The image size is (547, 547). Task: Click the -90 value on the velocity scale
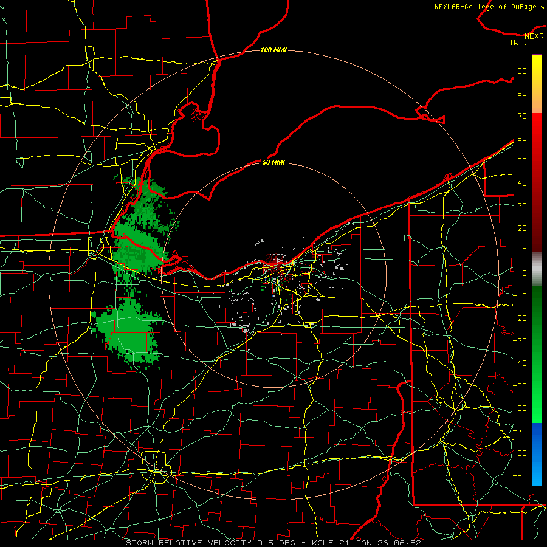(520, 476)
